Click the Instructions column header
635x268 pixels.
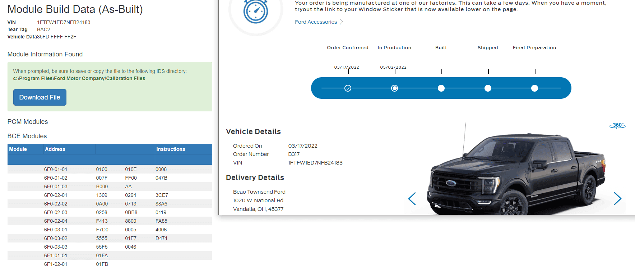click(171, 149)
